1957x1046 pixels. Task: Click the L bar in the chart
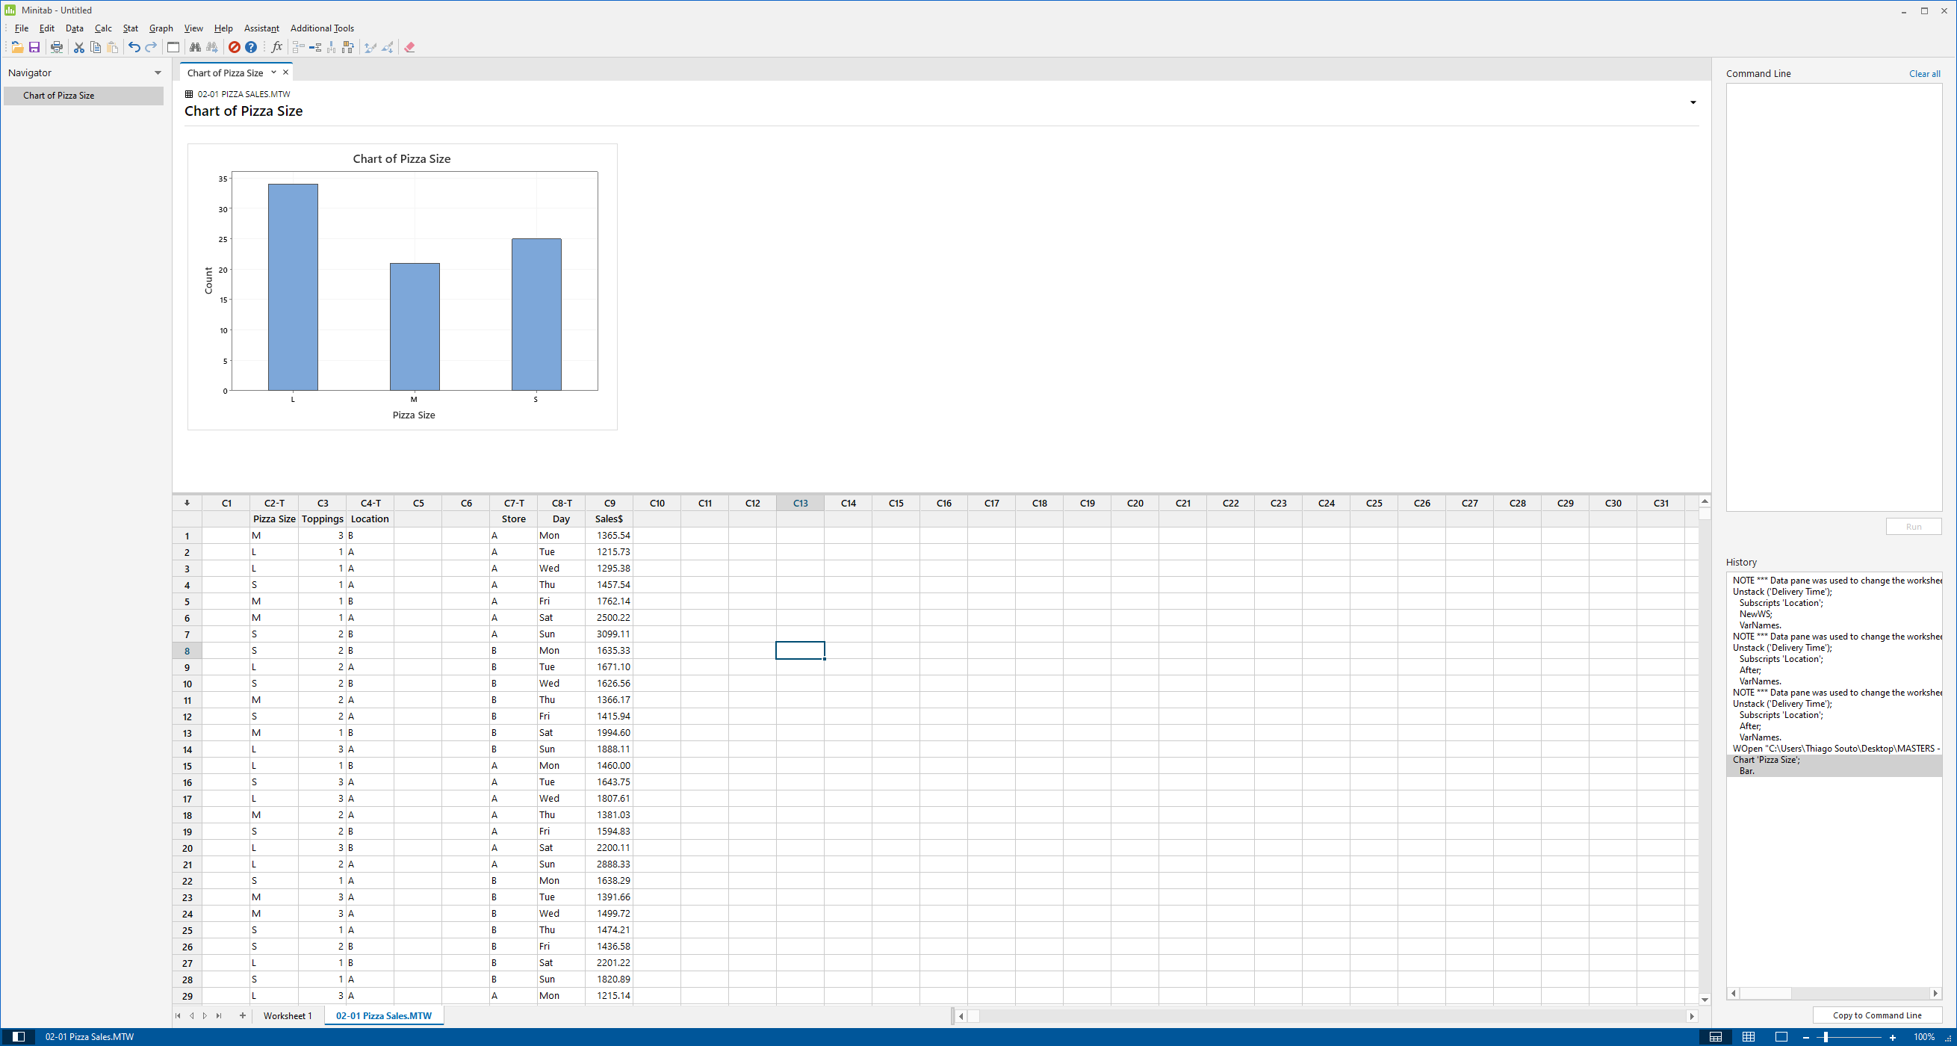(294, 288)
